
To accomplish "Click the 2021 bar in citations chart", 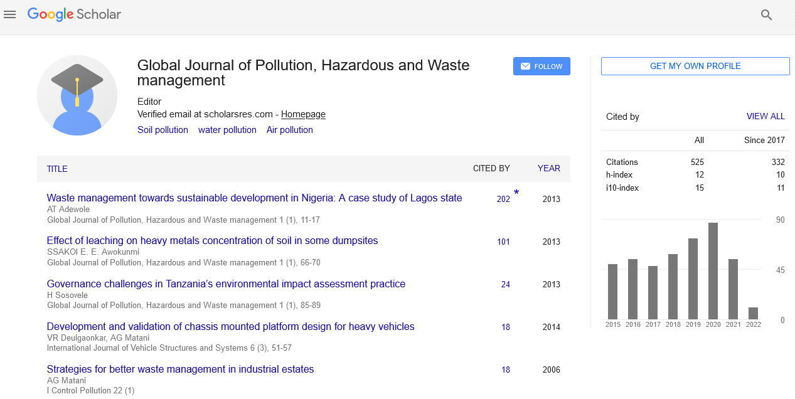I will tap(734, 289).
